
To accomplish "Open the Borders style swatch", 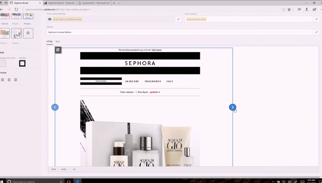I will point(22,64).
